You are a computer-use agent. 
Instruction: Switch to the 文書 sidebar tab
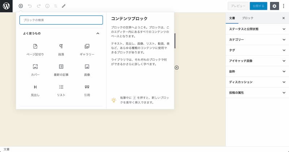coord(232,18)
